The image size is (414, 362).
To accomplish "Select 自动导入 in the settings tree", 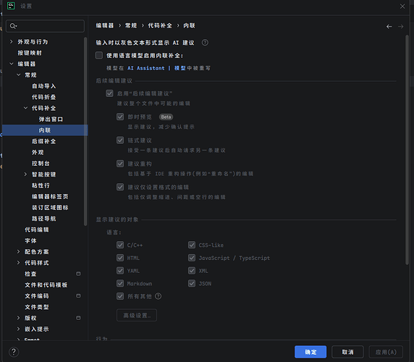I will pyautogui.click(x=44, y=86).
